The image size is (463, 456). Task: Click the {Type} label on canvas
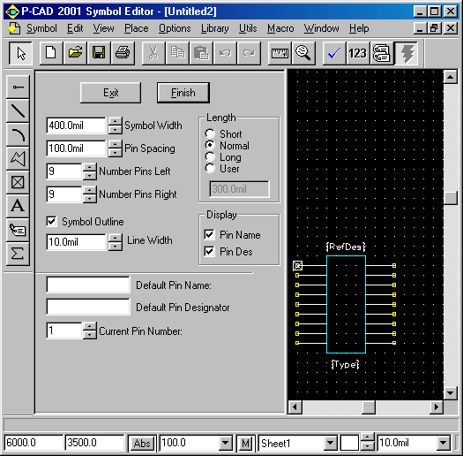[x=345, y=364]
